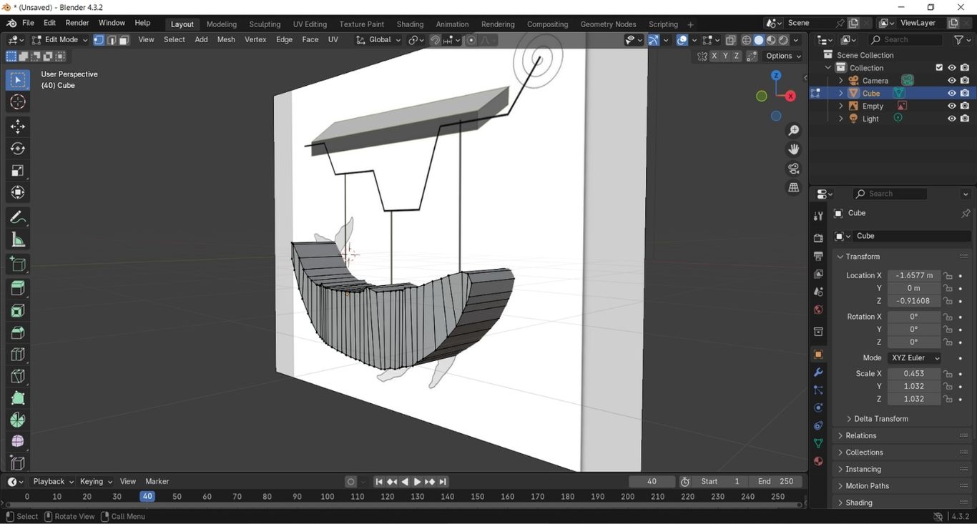This screenshot has height=524, width=977.
Task: Switch to edge select mode
Action: coord(112,40)
